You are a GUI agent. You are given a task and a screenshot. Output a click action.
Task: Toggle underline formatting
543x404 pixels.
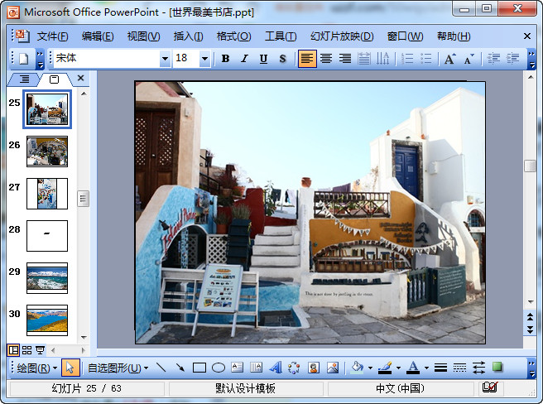263,59
